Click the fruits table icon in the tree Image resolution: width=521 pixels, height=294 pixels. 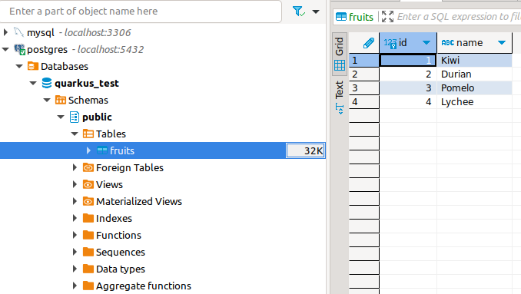click(x=102, y=150)
